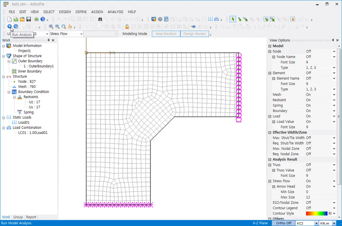Open the model information monitor icon
342x226 pixels.
coord(154,19)
